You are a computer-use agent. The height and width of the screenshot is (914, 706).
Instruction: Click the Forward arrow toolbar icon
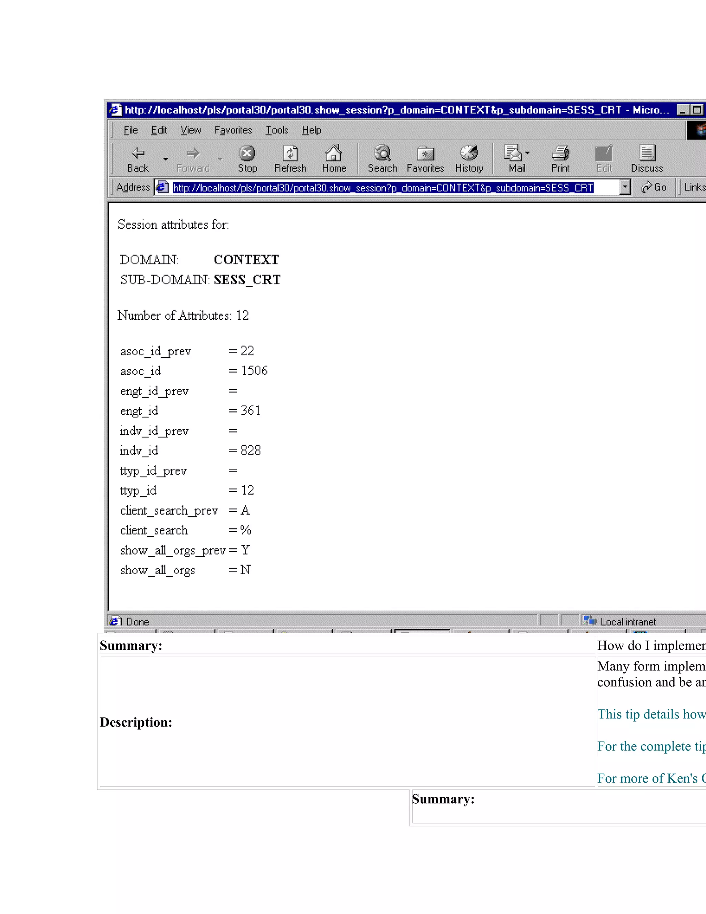(x=193, y=153)
